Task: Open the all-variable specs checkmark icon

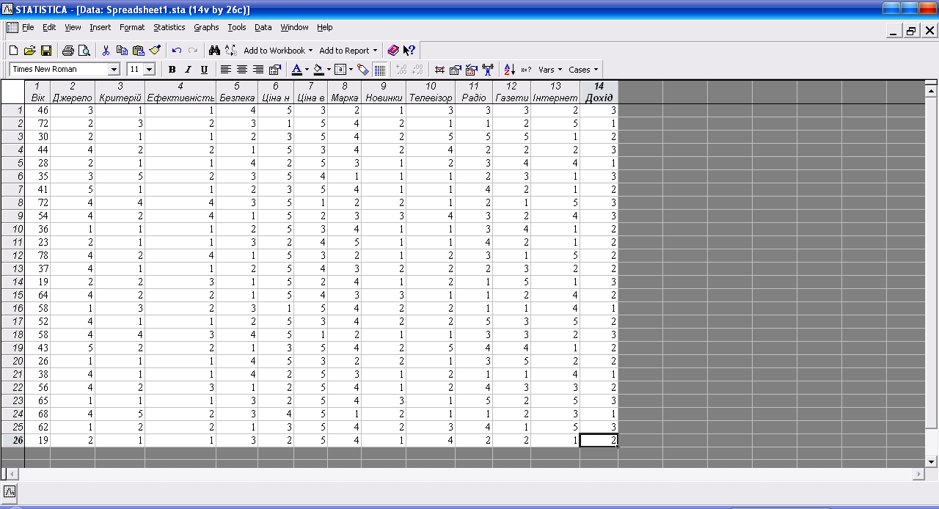Action: 471,70
